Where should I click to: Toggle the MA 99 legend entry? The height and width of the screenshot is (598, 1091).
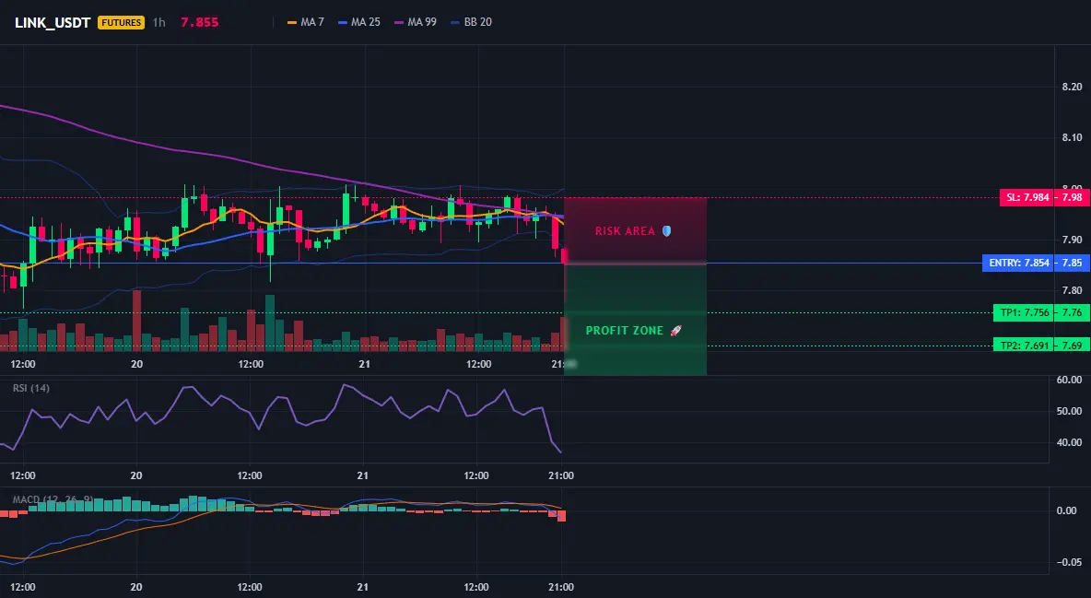416,22
